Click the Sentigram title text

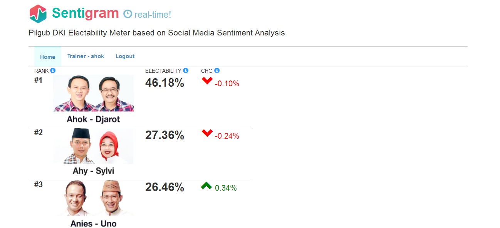tap(86, 13)
